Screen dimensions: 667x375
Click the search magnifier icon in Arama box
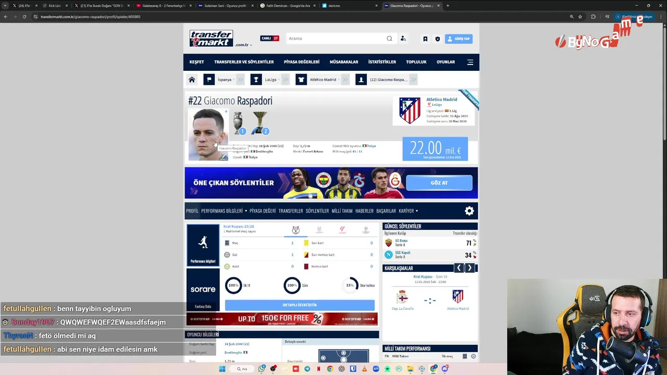tap(389, 39)
